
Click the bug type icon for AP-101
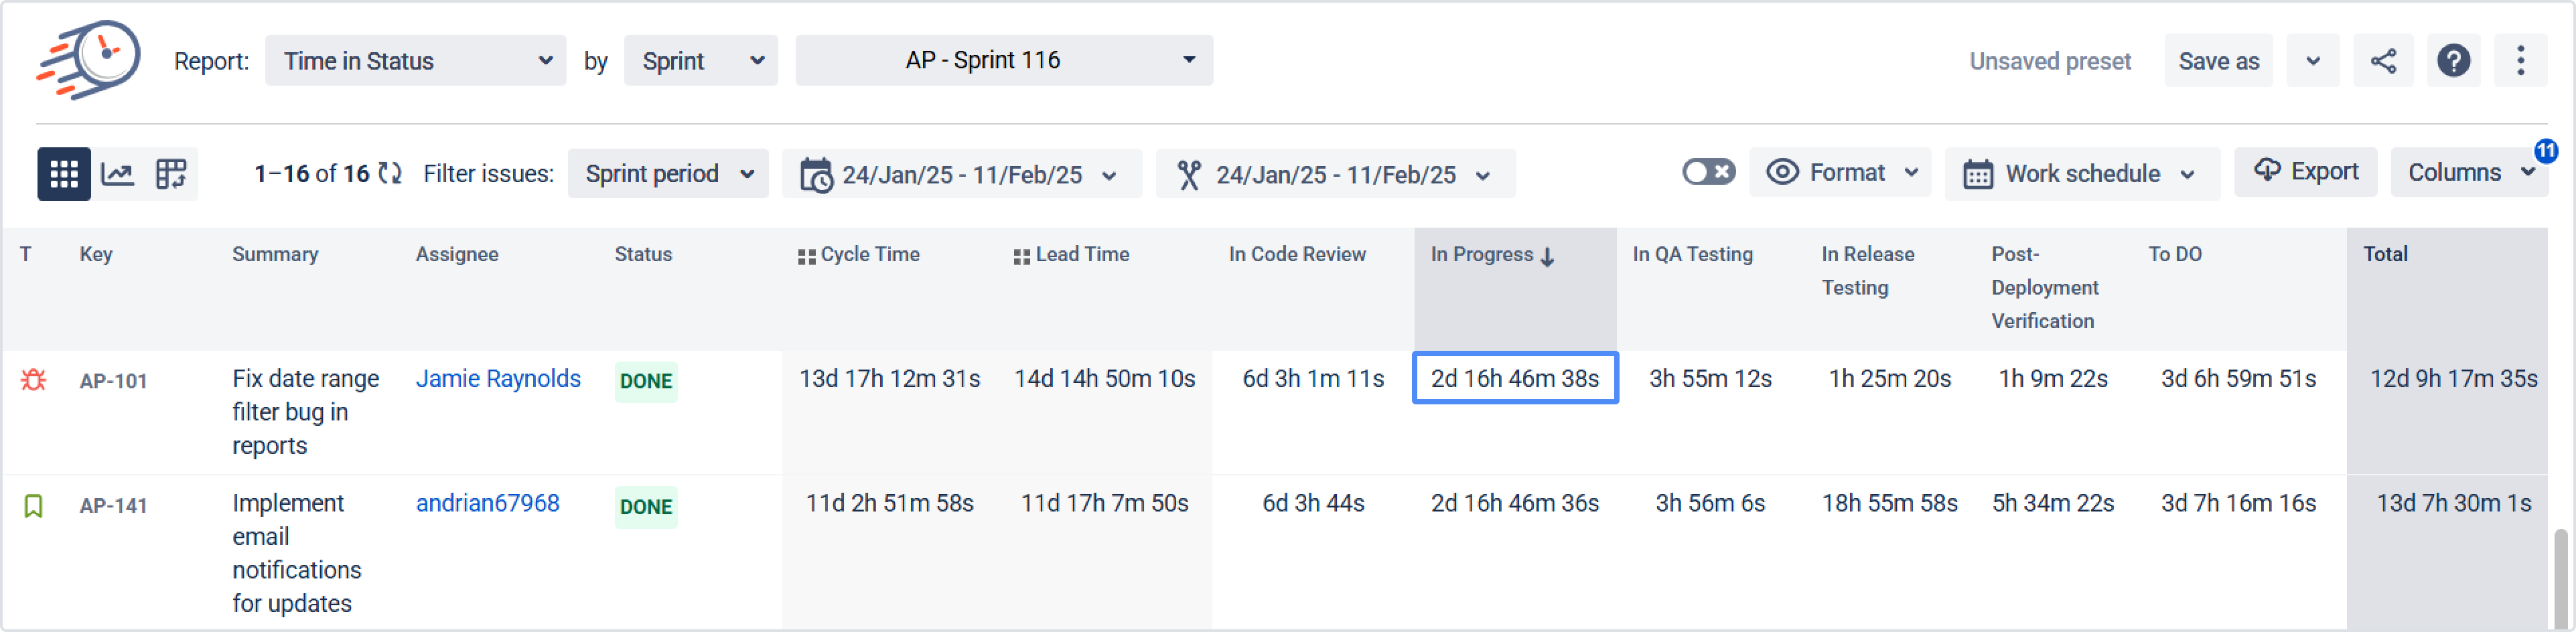34,380
